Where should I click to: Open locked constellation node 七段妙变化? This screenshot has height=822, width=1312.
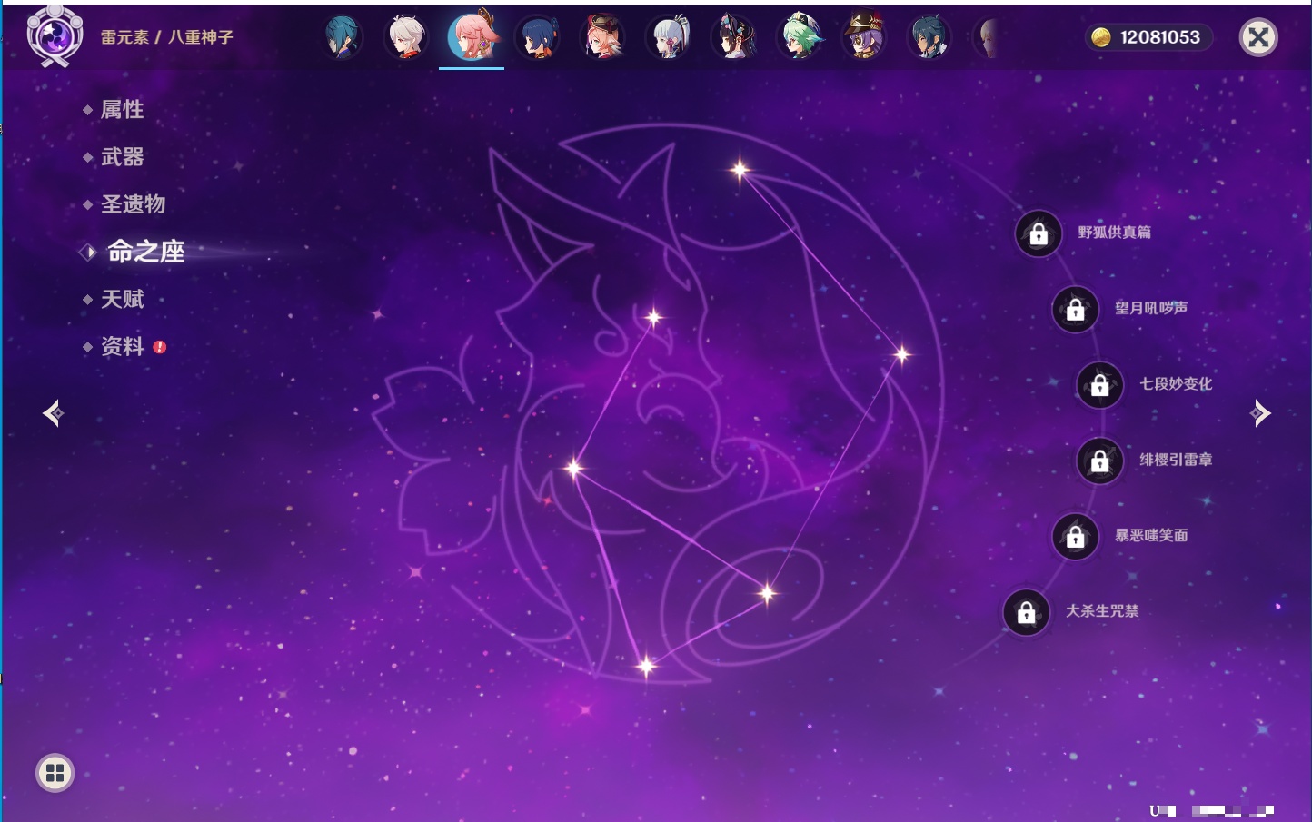1100,384
